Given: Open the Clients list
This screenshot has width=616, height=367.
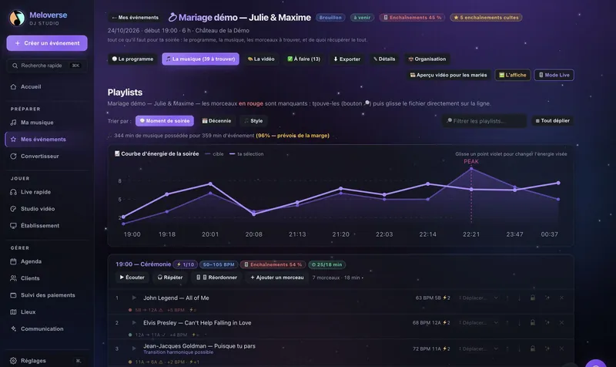Looking at the screenshot, I should pos(30,278).
